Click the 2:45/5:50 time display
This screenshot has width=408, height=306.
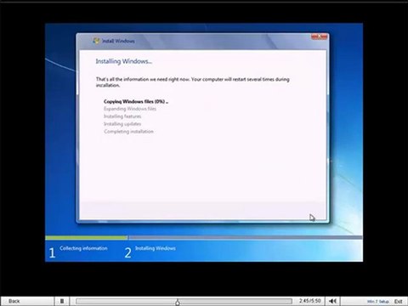point(310,301)
